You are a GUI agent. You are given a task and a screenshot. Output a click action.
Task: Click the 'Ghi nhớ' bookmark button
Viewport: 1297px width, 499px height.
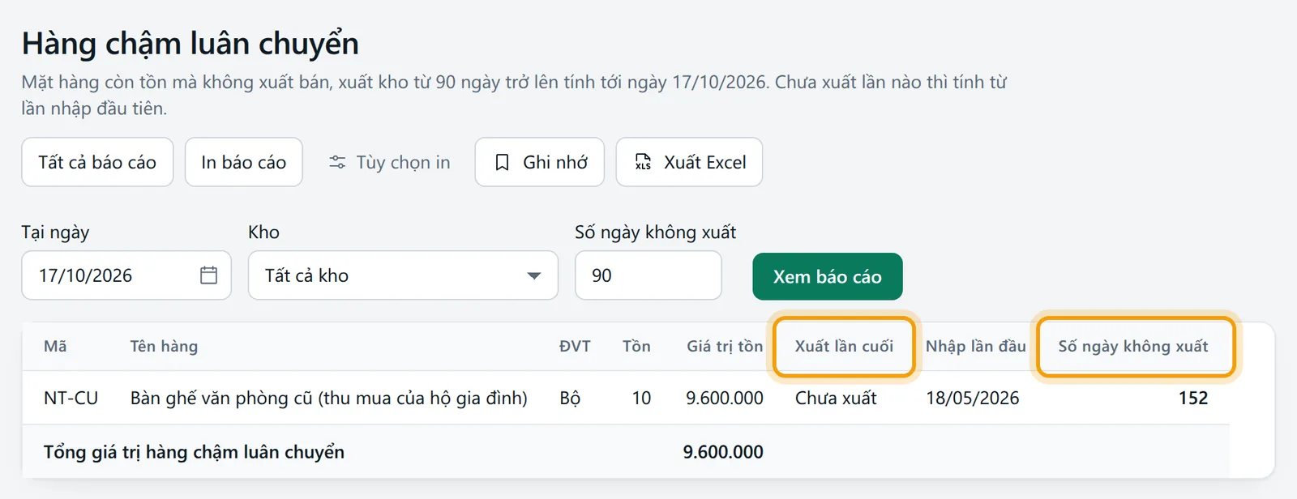540,162
